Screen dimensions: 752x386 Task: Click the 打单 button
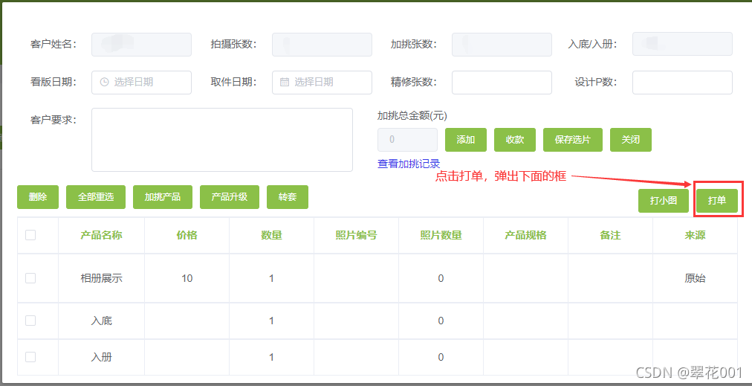point(717,201)
